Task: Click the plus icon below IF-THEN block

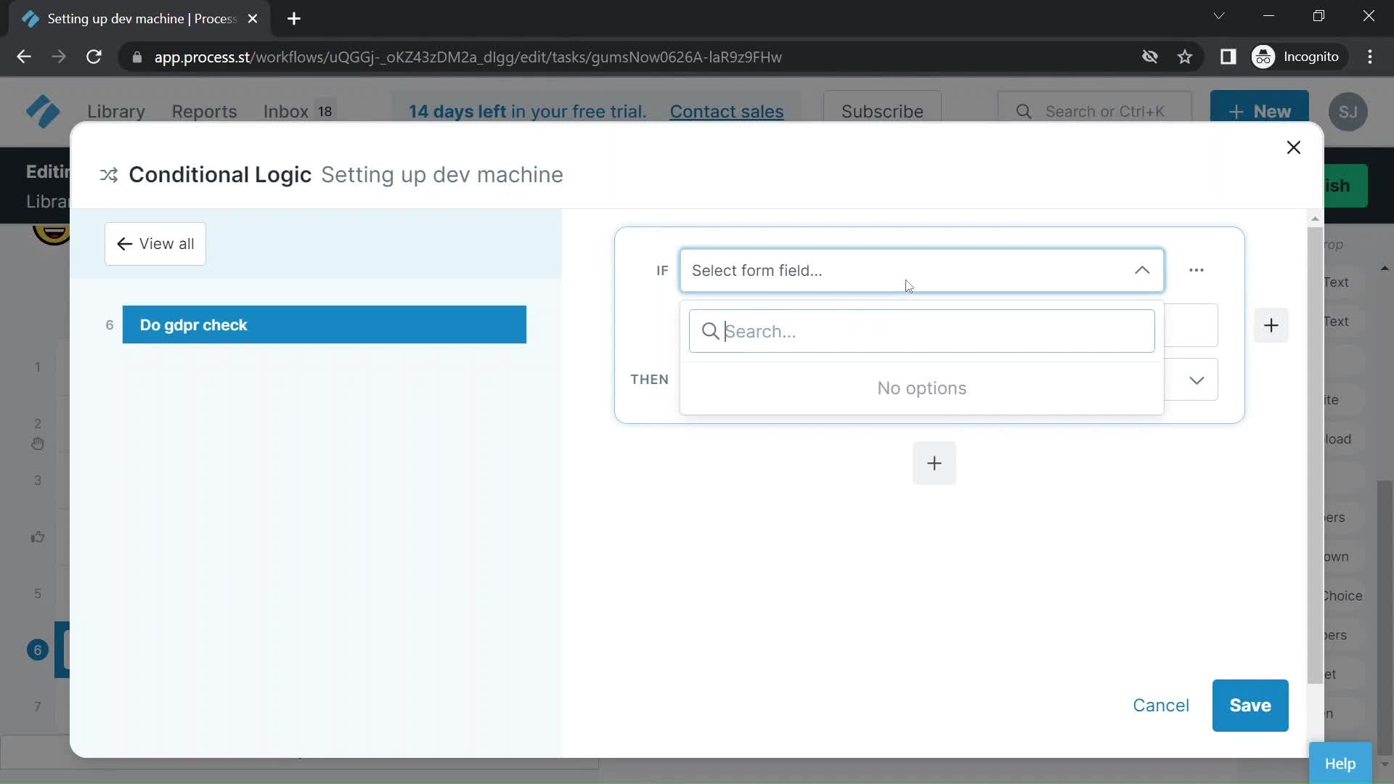Action: click(934, 463)
